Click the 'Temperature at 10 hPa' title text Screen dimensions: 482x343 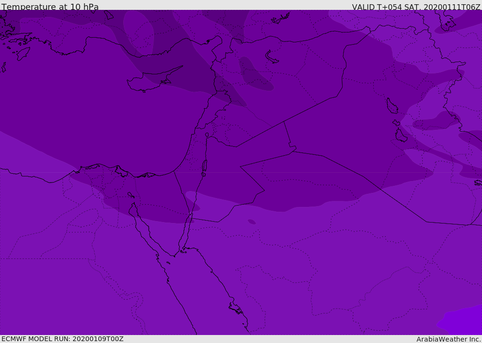pyautogui.click(x=50, y=7)
